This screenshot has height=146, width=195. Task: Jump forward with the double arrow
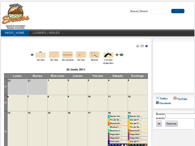pos(122,55)
